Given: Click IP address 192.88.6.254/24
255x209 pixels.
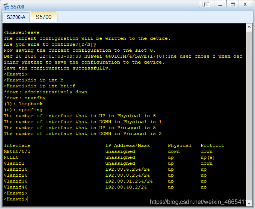Looking at the screenshot, I should [127, 170].
